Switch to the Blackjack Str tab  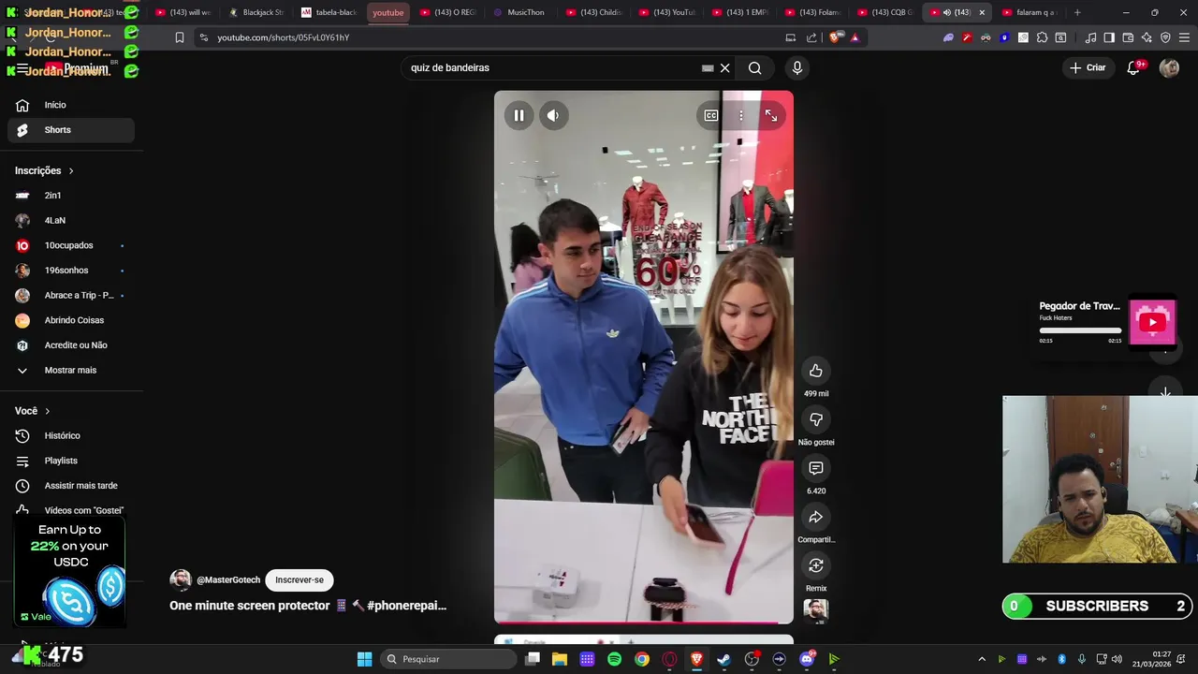[x=256, y=12]
